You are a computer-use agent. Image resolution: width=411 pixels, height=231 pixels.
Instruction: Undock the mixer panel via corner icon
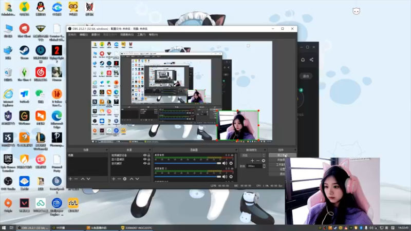pyautogui.click(x=236, y=150)
